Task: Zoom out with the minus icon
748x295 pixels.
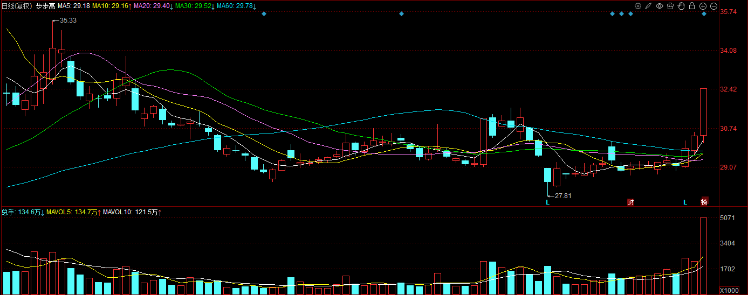Action: click(x=713, y=6)
